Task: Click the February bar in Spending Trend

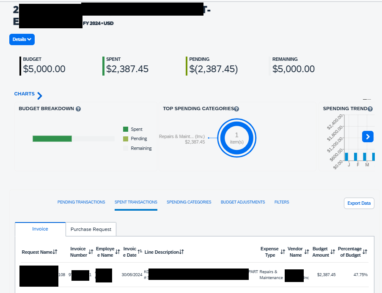Action: pos(355,157)
